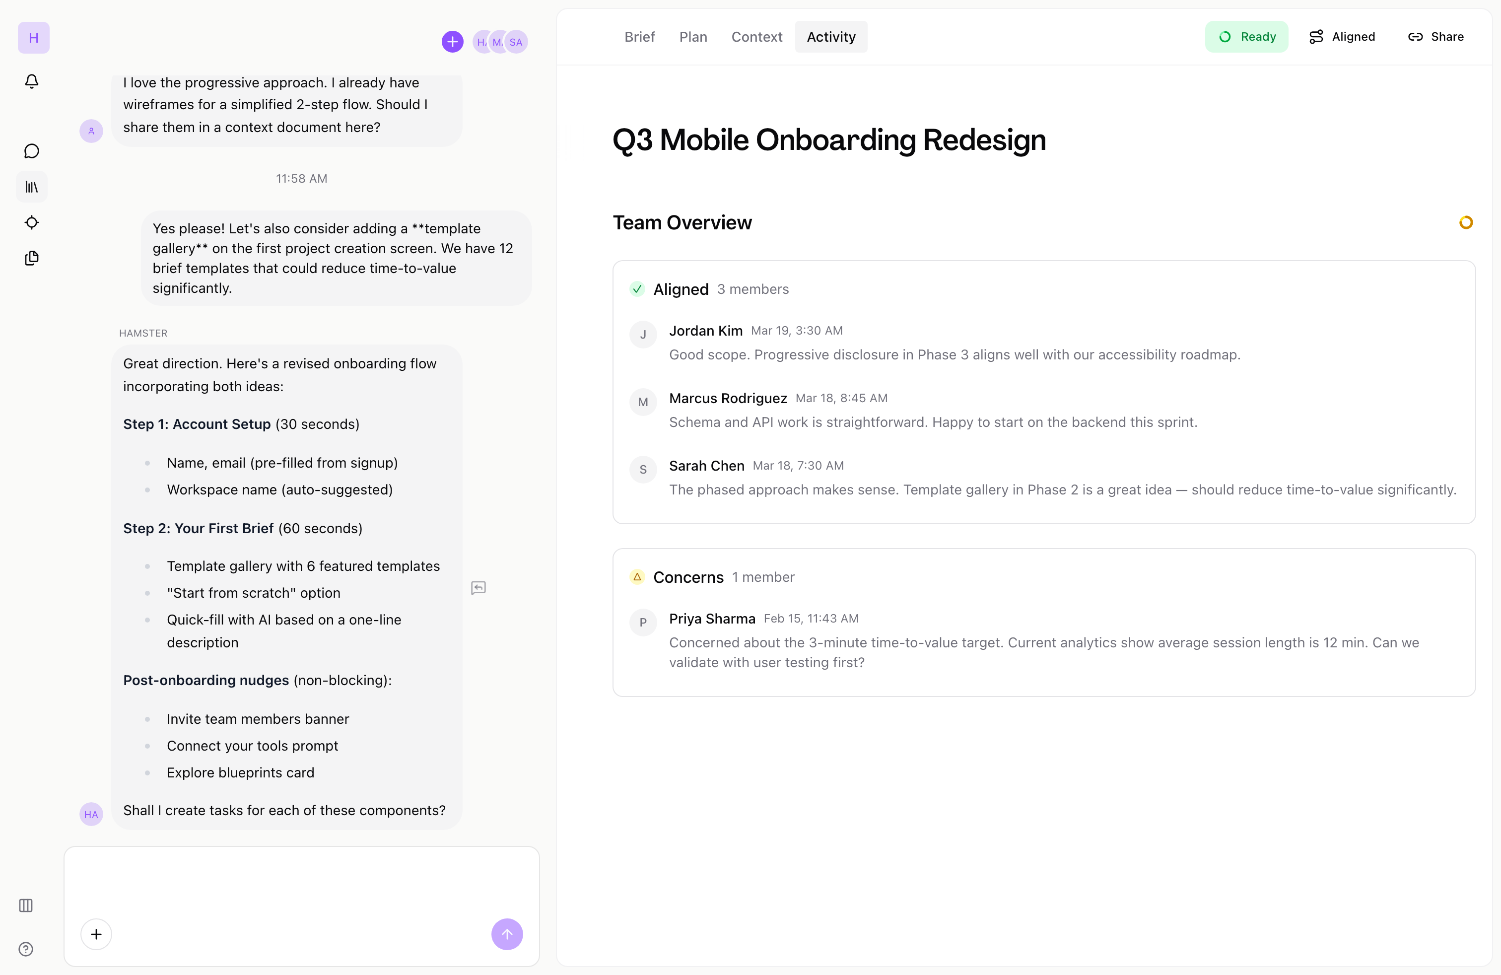Image resolution: width=1501 pixels, height=975 pixels.
Task: Open the Aligned dropdown in the top bar
Action: click(1342, 37)
